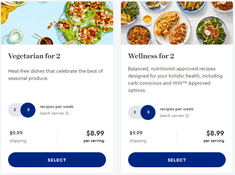Image resolution: width=235 pixels, height=175 pixels.
Task: Click Vegetarian $9.99 shipping price
Action: click(x=16, y=133)
